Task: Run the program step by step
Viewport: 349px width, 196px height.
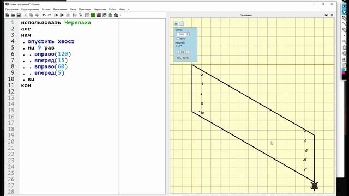Action: click(x=62, y=15)
